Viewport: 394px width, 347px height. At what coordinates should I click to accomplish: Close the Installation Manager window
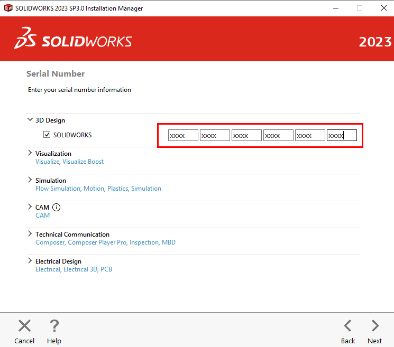[x=384, y=8]
